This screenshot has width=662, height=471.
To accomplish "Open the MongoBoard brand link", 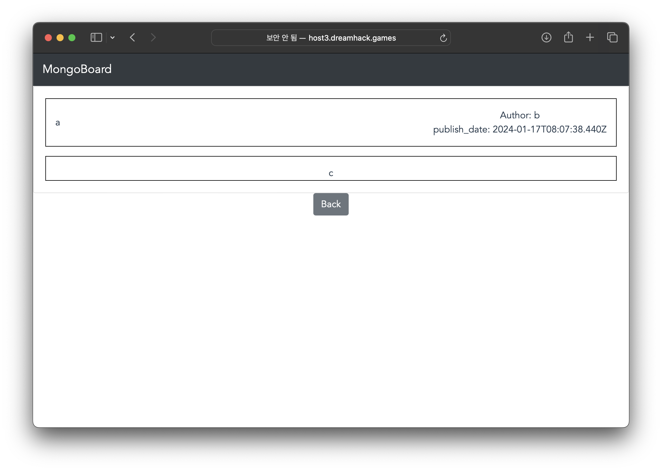I will [x=77, y=69].
